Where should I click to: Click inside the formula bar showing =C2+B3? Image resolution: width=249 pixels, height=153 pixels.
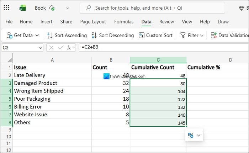tap(164, 48)
